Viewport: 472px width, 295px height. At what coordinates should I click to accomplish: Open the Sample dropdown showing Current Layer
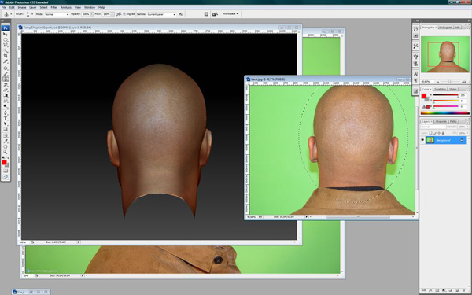tap(161, 14)
